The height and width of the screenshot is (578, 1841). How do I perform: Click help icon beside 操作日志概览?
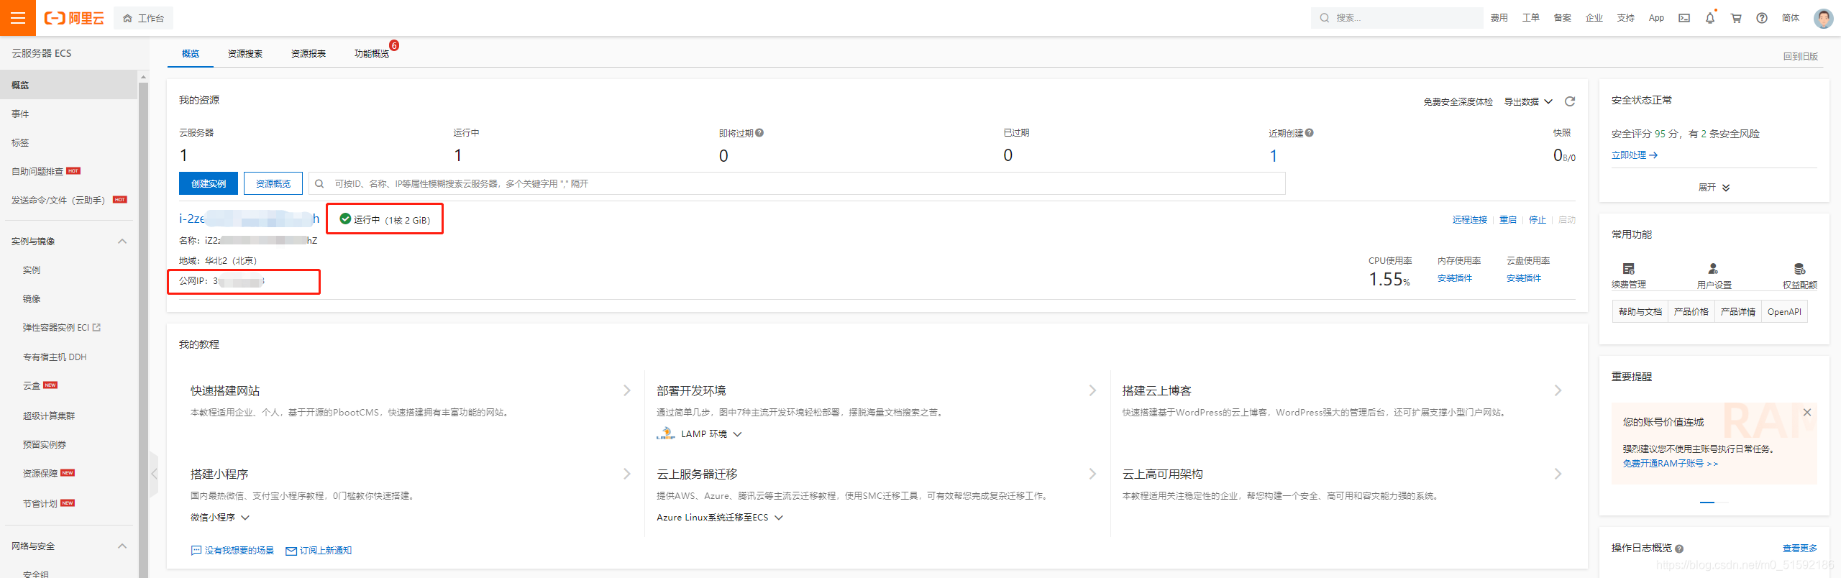coord(1679,549)
